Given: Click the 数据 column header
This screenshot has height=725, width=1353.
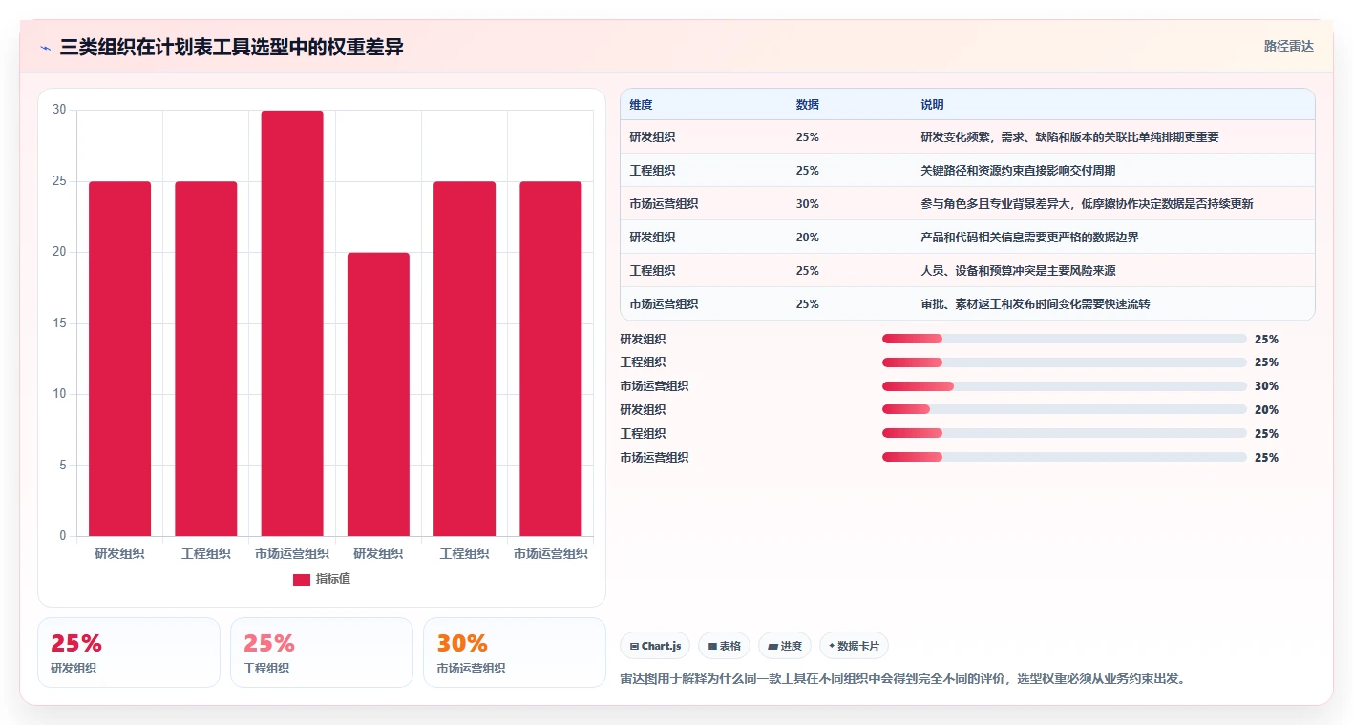Looking at the screenshot, I should click(808, 104).
